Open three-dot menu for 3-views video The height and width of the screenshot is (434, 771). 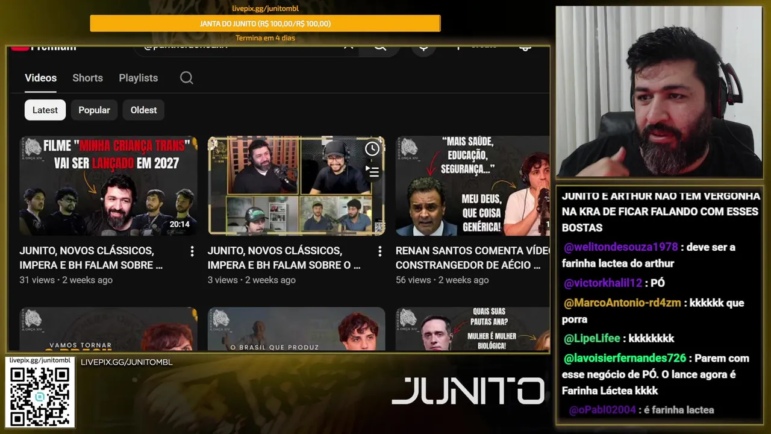tap(380, 251)
